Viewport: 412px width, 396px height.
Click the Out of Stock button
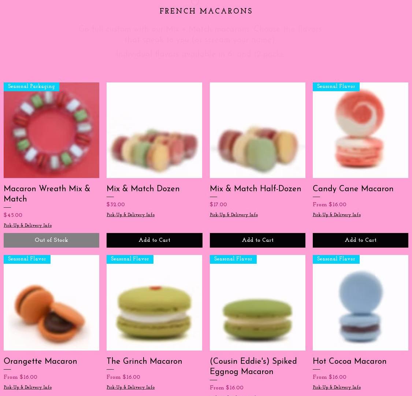(52, 240)
